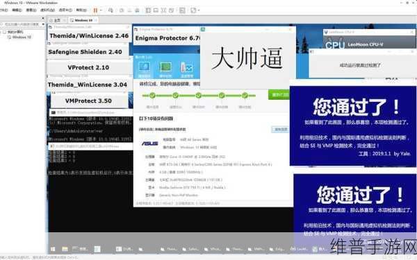417x260 pixels.
Task: Open File Explorer from the guest taskbar
Action: tap(65, 249)
